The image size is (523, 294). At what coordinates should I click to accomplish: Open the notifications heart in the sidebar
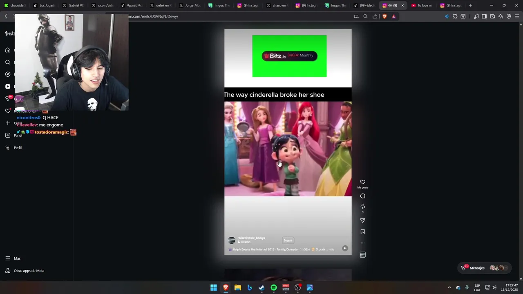[x=8, y=111]
